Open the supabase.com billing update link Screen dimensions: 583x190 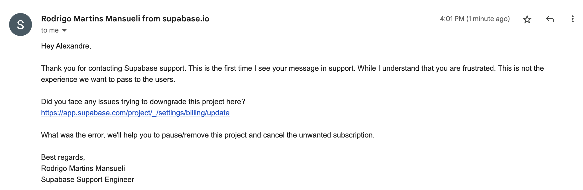pyautogui.click(x=135, y=113)
